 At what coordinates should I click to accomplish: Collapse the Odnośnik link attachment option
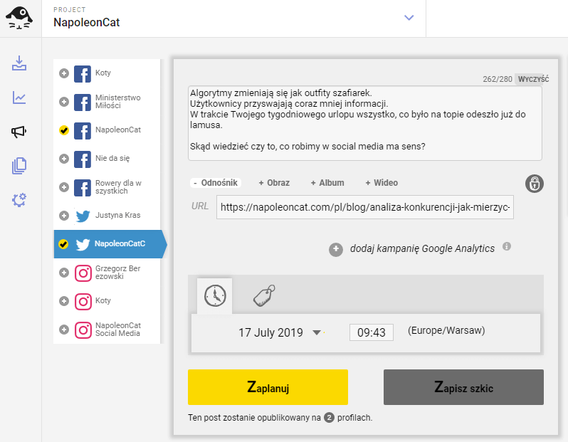216,183
